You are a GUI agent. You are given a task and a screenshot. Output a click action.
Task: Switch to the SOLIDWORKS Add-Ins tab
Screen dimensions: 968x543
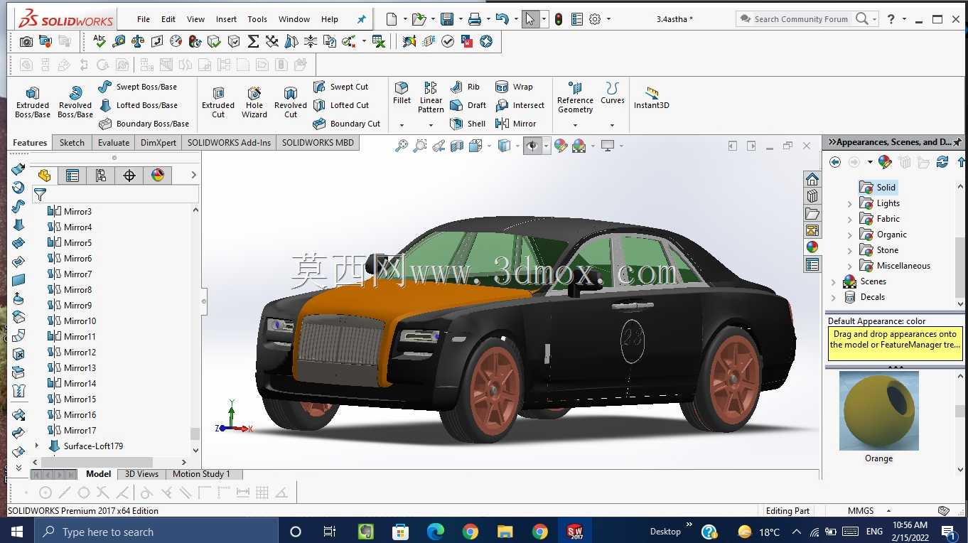[x=229, y=142]
